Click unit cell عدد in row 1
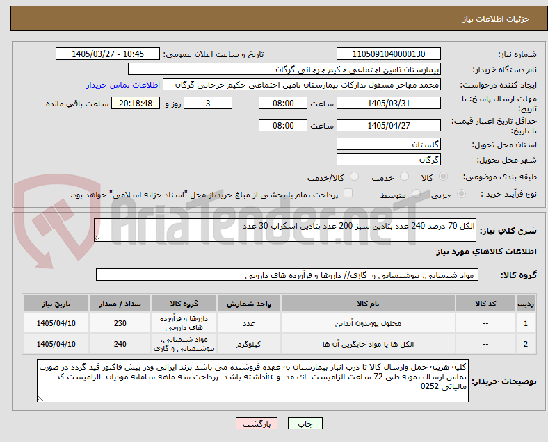 point(249,323)
